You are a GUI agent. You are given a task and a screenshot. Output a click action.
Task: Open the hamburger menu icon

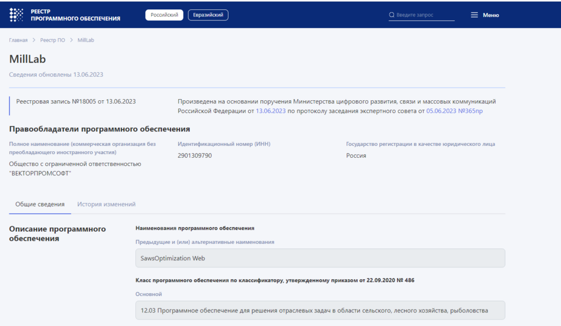click(x=474, y=15)
